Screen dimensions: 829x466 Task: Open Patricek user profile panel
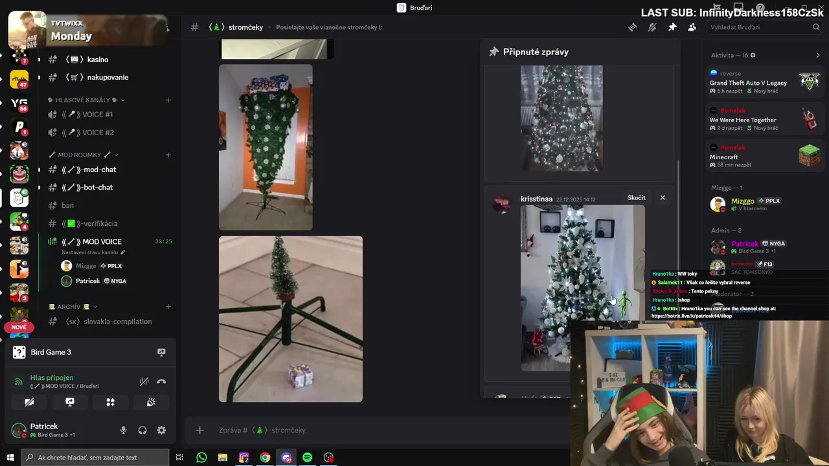[x=58, y=430]
